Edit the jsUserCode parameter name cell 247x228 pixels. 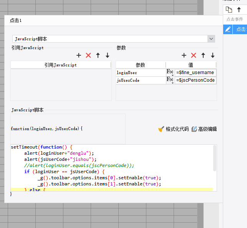pyautogui.click(x=141, y=80)
